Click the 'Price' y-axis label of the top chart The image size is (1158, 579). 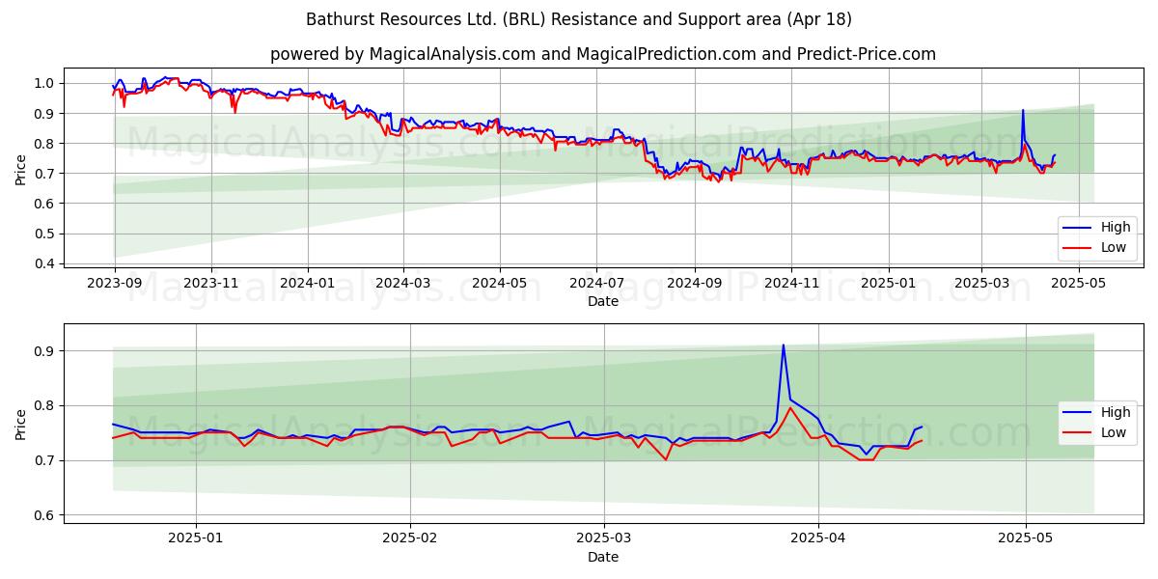(21, 169)
